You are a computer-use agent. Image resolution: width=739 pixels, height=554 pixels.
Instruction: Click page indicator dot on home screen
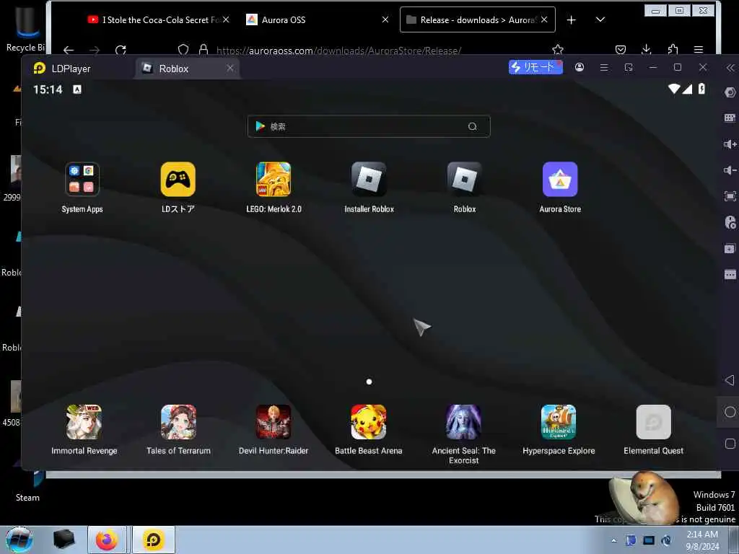[x=369, y=382]
